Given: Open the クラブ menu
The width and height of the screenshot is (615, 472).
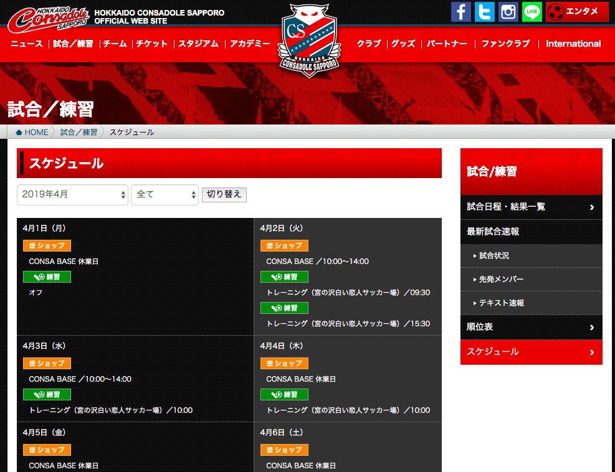Looking at the screenshot, I should click(x=369, y=44).
